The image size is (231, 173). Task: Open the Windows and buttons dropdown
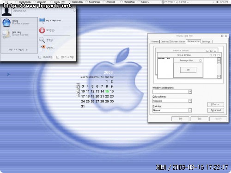(190, 92)
